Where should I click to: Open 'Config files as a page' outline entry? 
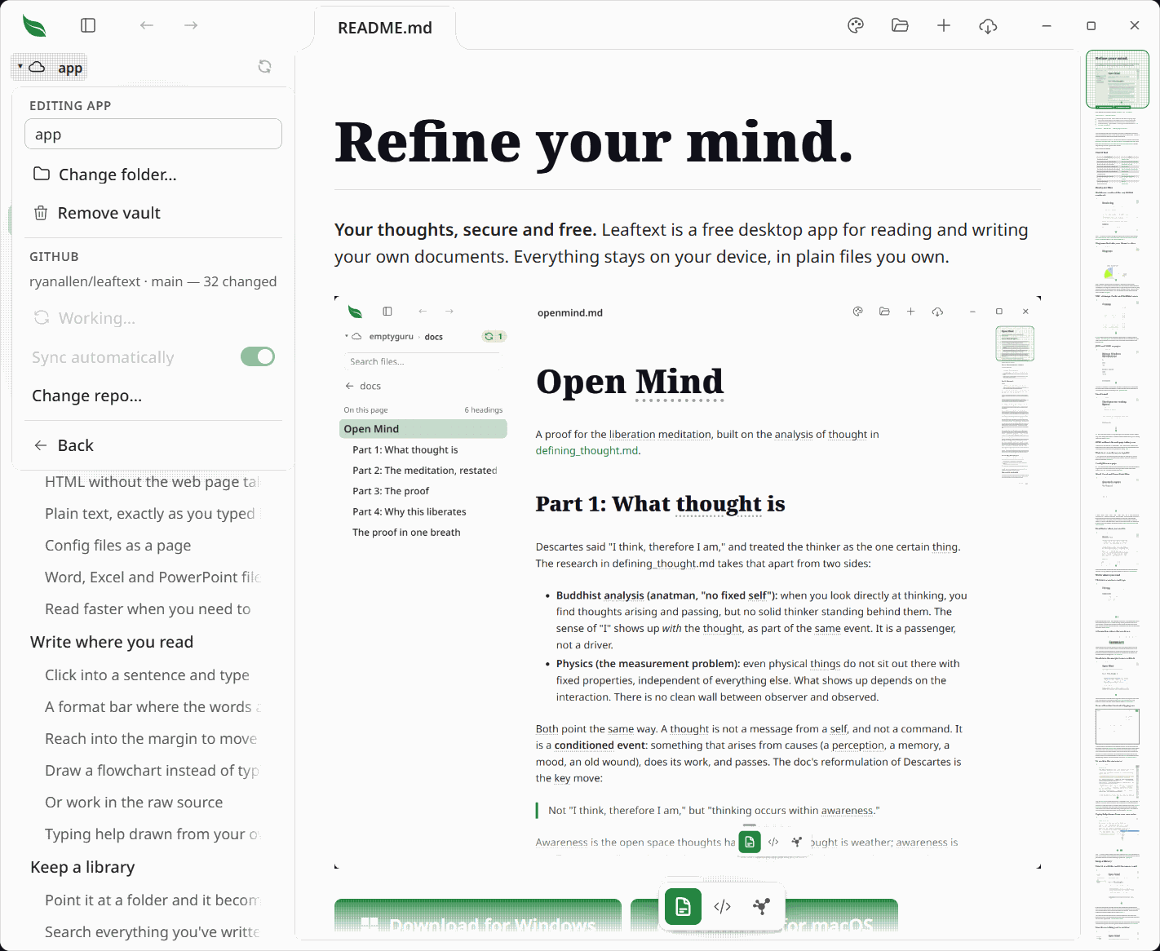tap(118, 546)
